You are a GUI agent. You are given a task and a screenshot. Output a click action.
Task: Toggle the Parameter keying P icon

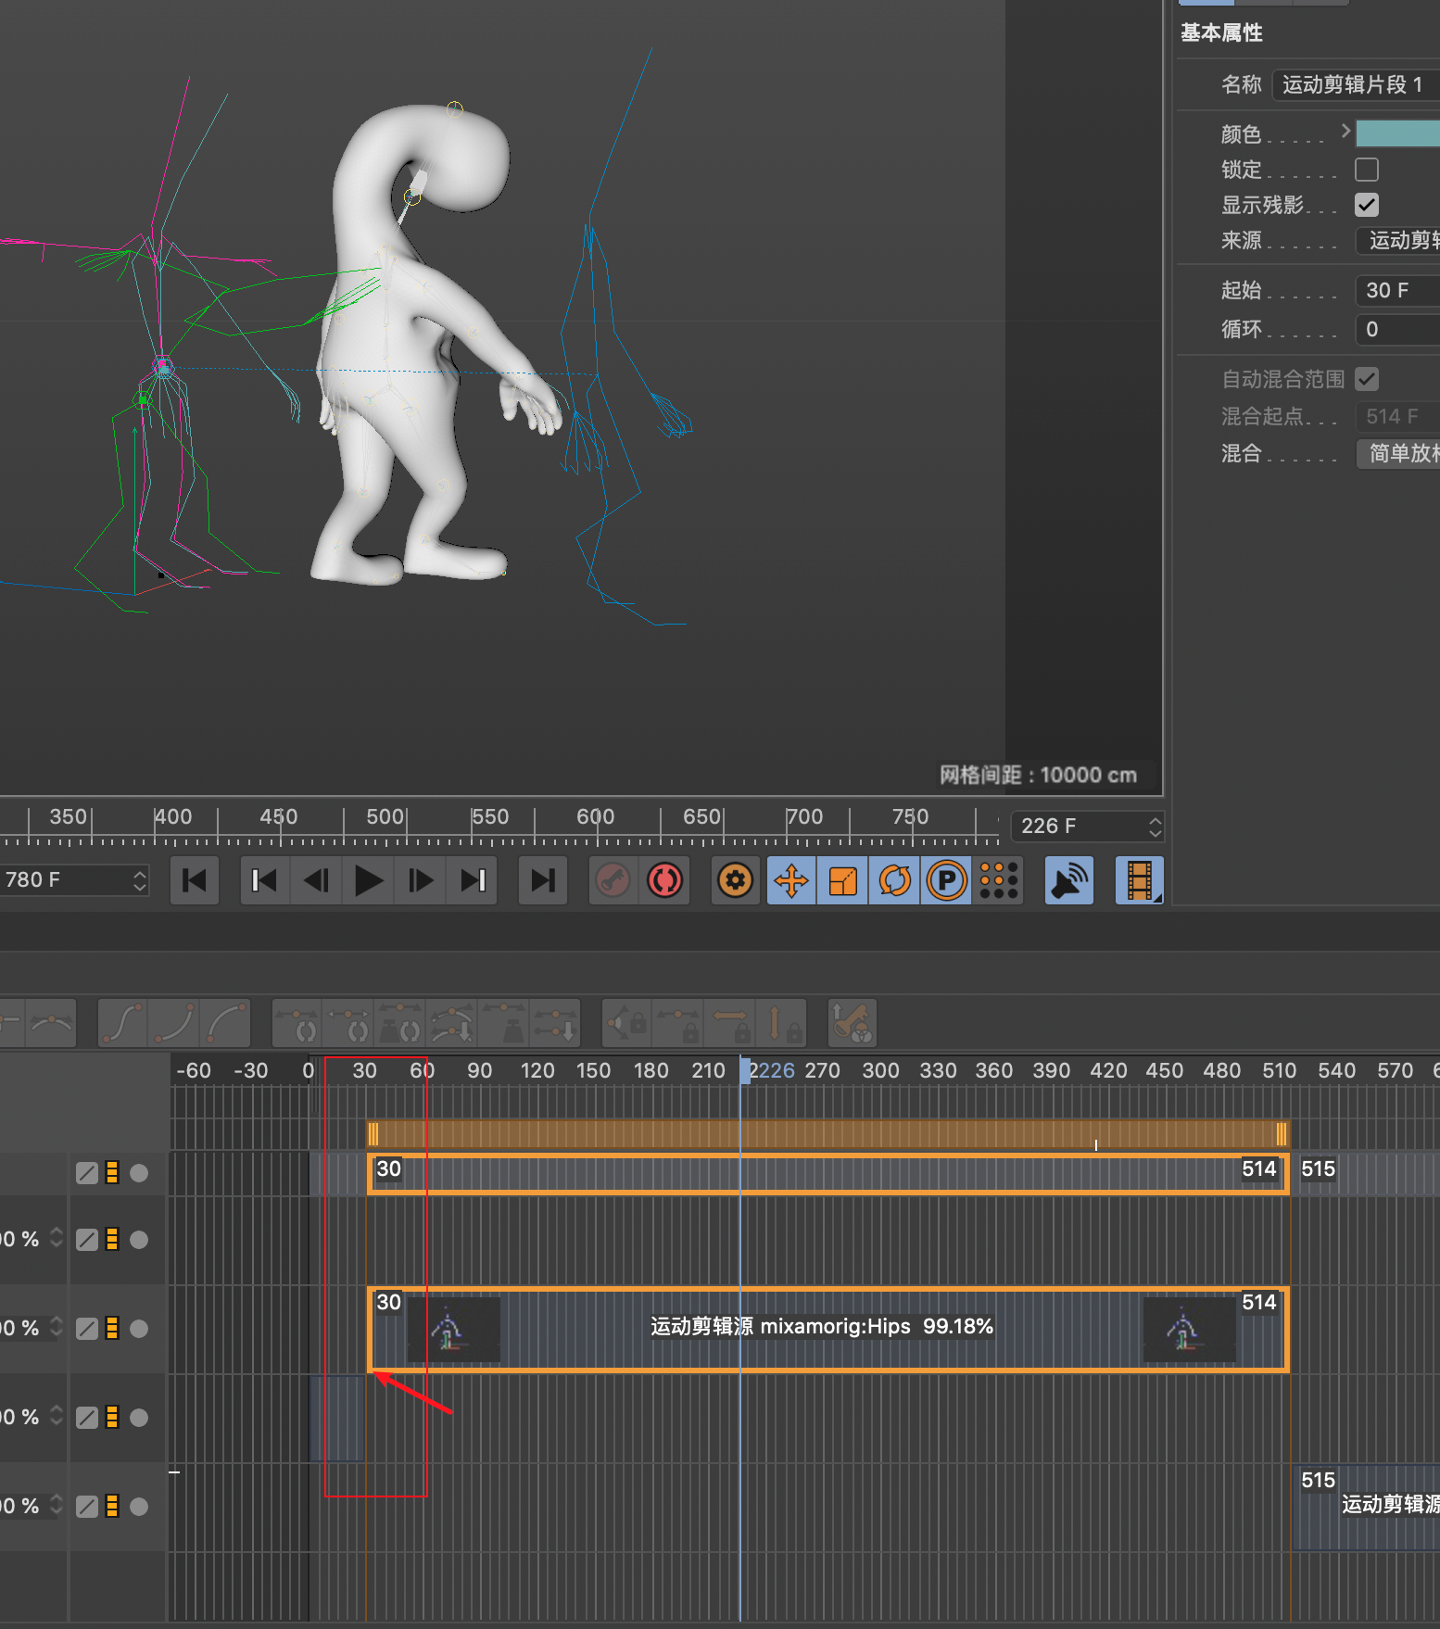click(947, 880)
